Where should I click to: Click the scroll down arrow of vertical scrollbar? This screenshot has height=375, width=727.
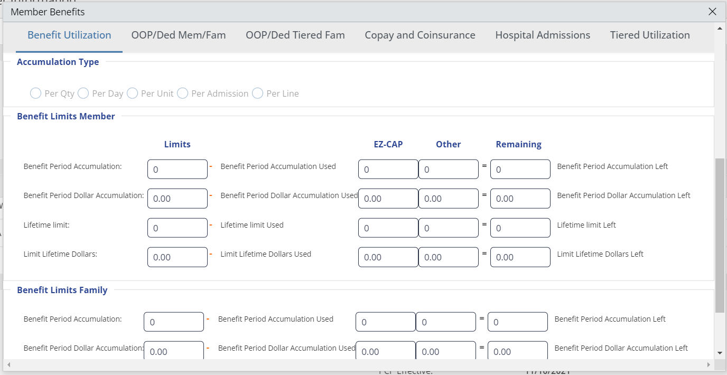720,353
